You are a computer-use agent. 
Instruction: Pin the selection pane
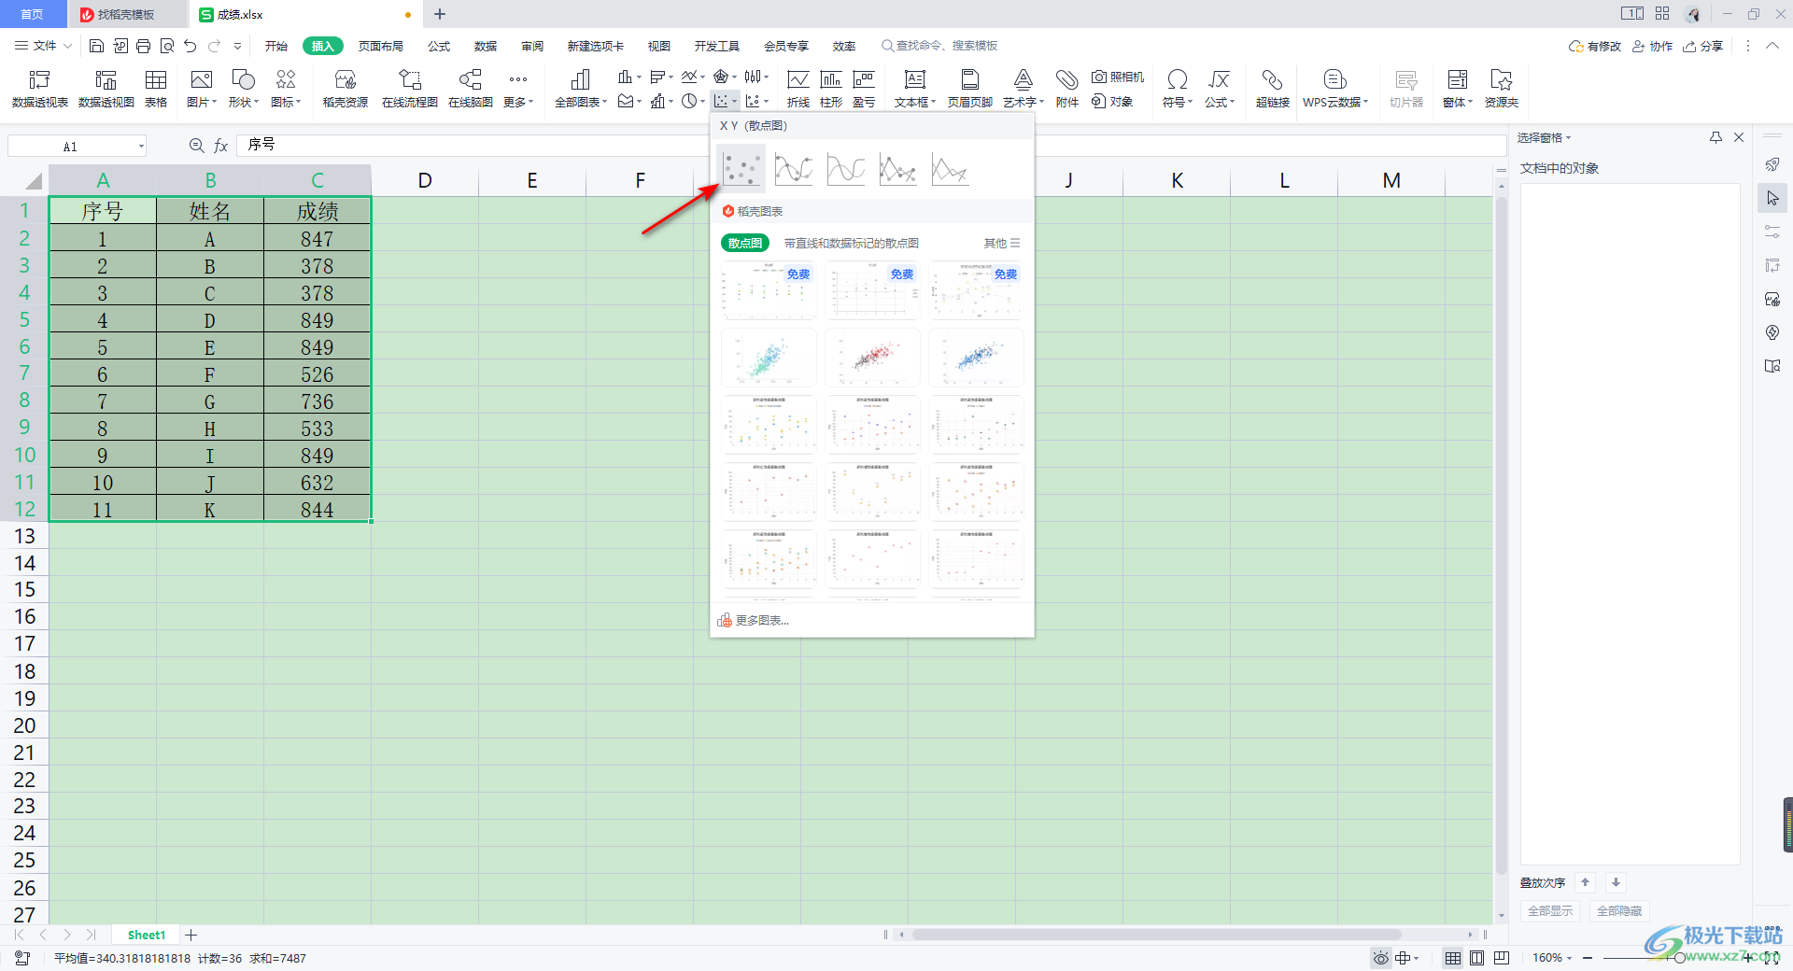tap(1715, 137)
